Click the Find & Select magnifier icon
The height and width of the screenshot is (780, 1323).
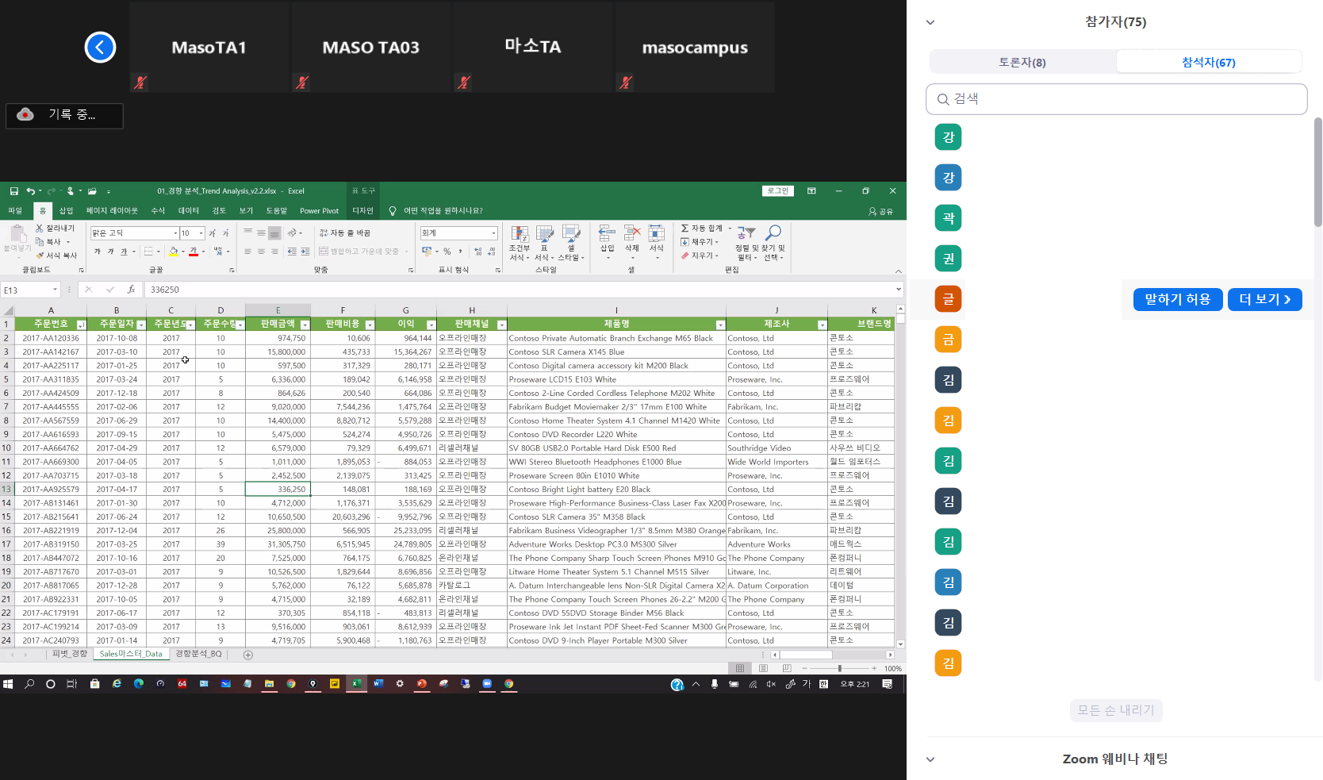click(x=773, y=232)
